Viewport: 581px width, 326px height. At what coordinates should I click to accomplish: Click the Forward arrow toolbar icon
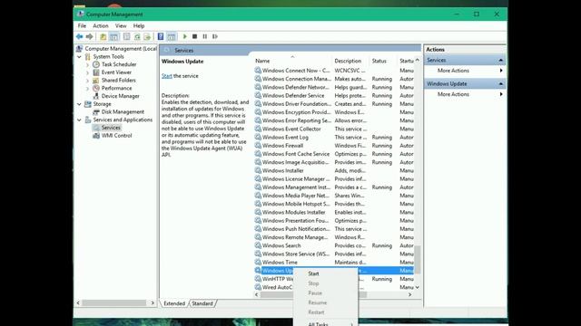pos(89,36)
